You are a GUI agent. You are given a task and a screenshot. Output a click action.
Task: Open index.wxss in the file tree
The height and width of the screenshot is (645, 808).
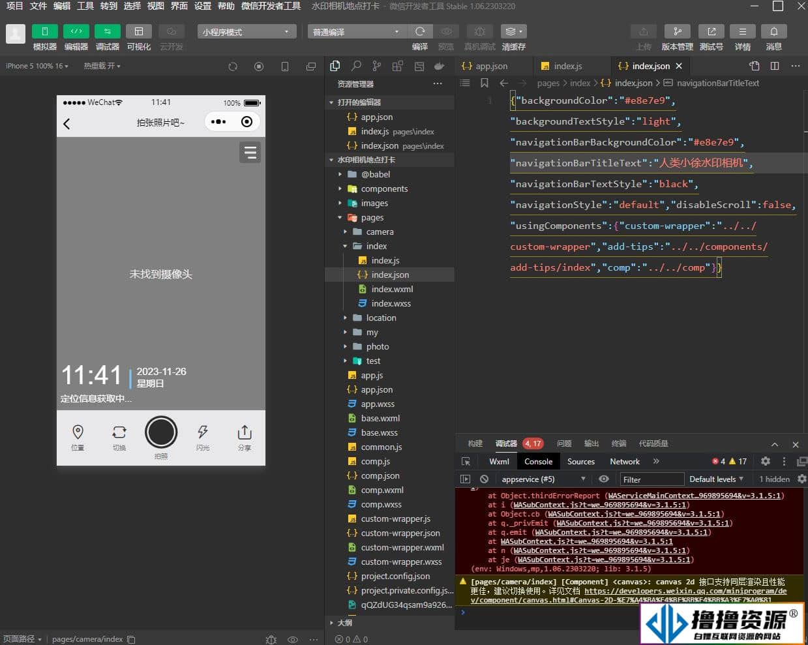coord(389,303)
